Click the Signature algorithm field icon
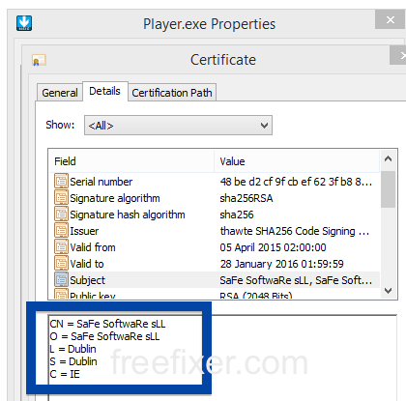406x401 pixels. click(61, 198)
